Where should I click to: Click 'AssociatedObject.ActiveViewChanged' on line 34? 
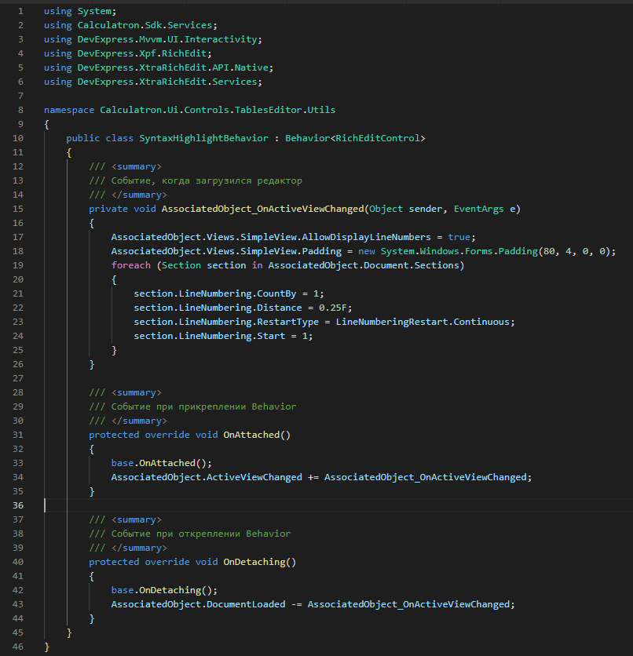tap(207, 477)
